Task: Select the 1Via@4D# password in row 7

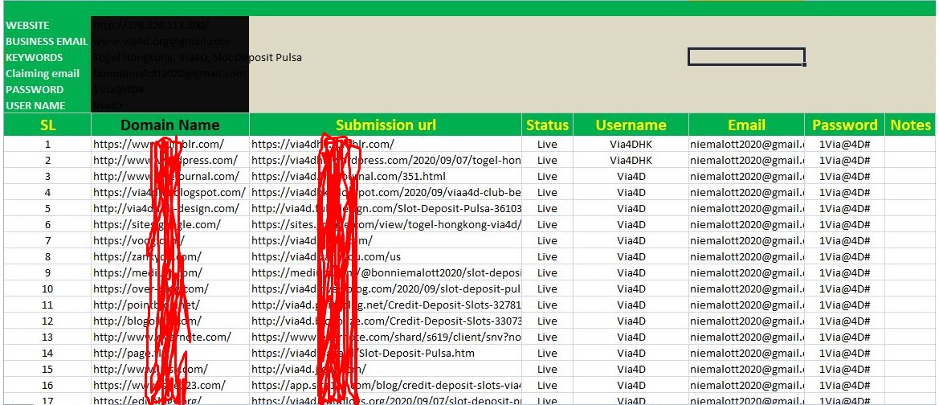Action: click(x=844, y=240)
